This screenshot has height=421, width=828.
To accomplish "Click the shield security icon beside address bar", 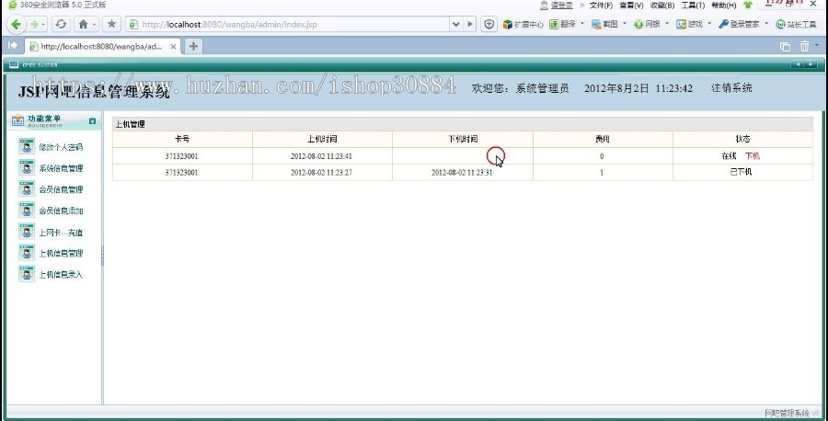I will click(489, 24).
